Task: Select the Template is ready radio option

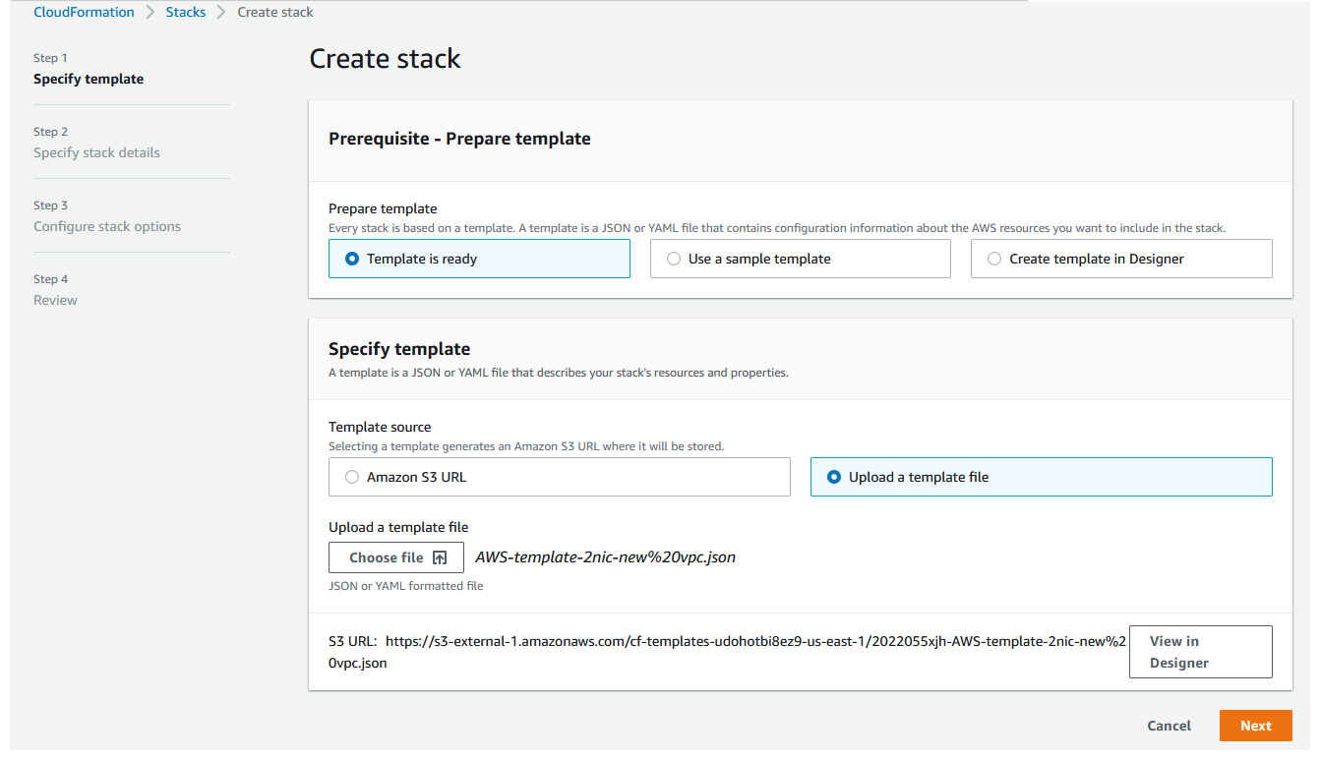Action: [x=479, y=259]
